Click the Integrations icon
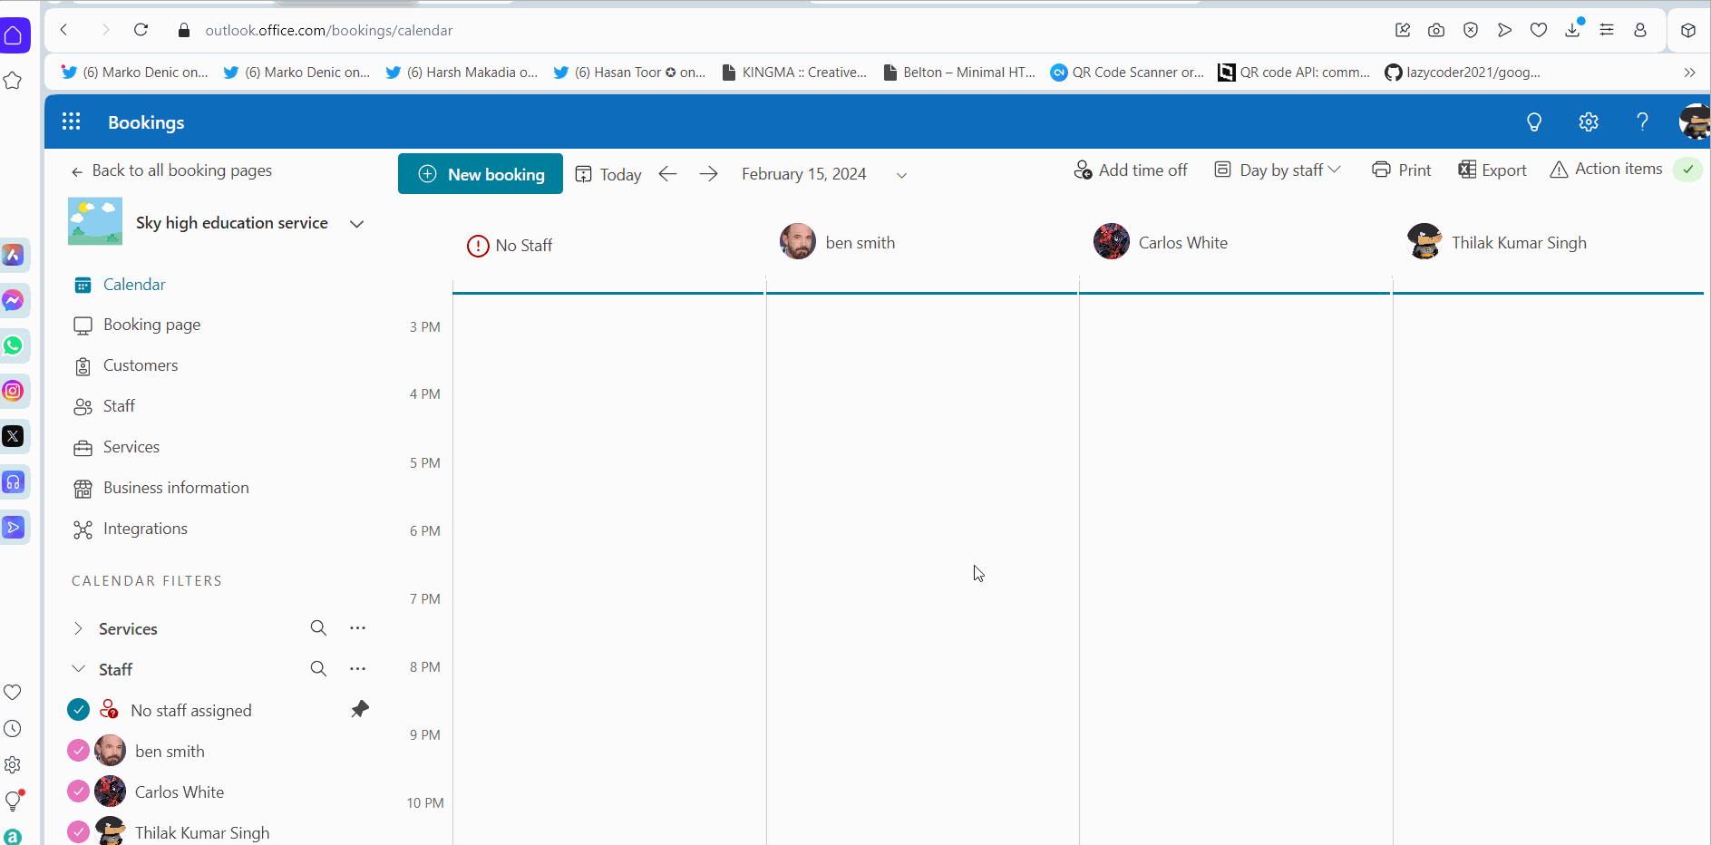 click(83, 529)
